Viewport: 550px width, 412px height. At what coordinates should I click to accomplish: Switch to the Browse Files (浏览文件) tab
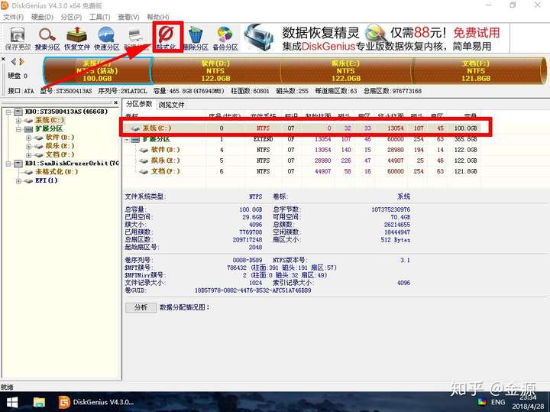tap(171, 105)
